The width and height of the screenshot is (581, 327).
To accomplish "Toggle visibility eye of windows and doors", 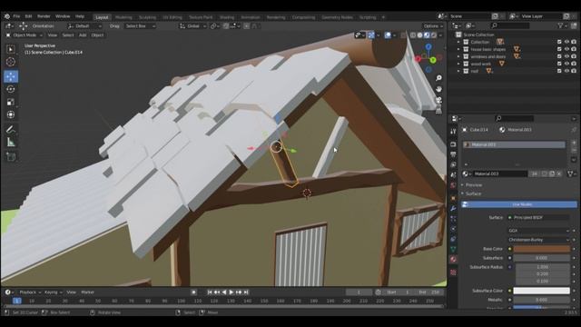I will 566,56.
